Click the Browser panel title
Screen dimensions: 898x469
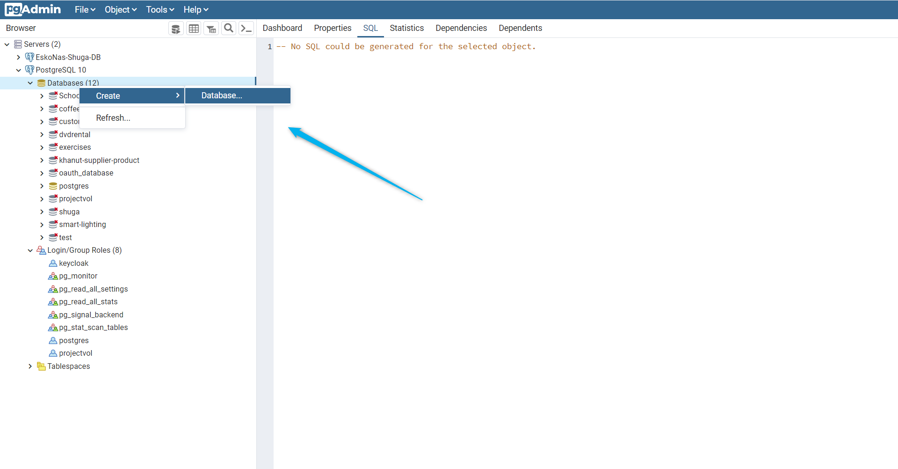[21, 28]
